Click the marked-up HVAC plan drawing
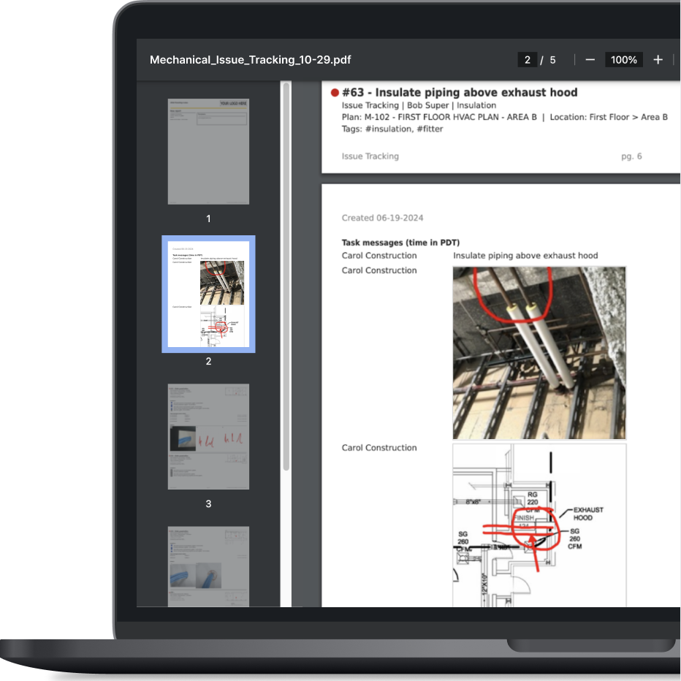Image resolution: width=681 pixels, height=681 pixels. (x=539, y=525)
